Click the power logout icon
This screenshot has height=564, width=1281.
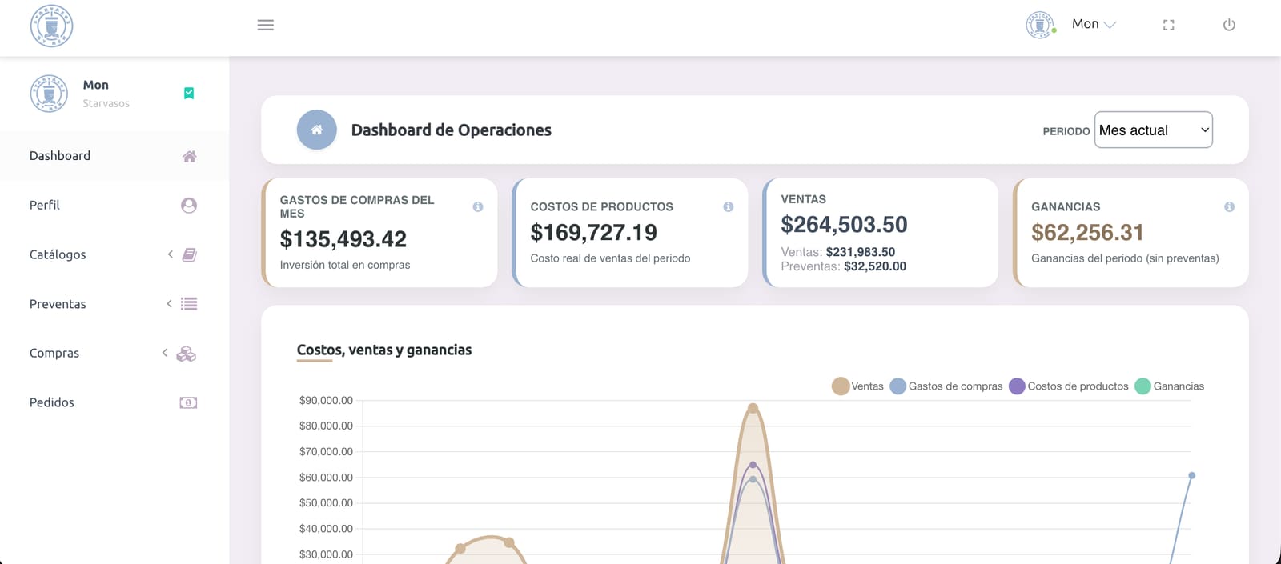click(1229, 25)
